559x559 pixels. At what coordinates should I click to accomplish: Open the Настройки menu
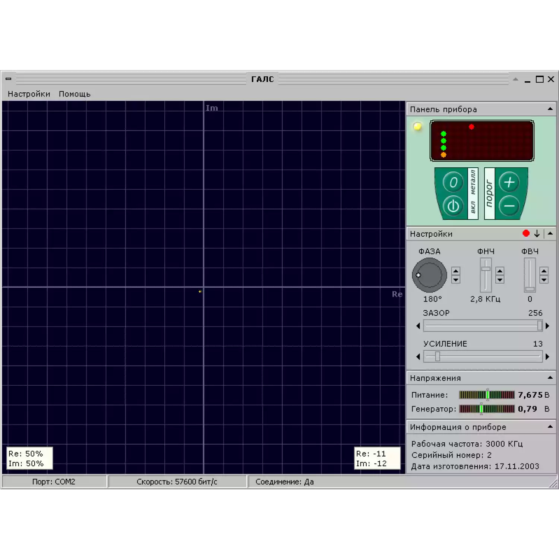(x=29, y=94)
